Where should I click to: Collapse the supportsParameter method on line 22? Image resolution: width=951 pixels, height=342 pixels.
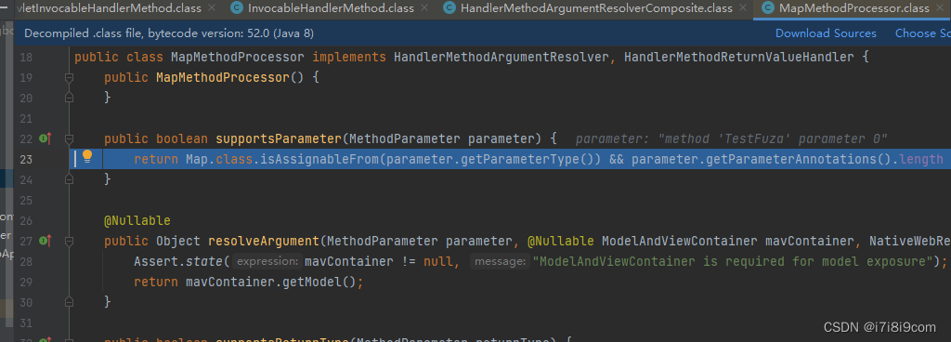(69, 138)
